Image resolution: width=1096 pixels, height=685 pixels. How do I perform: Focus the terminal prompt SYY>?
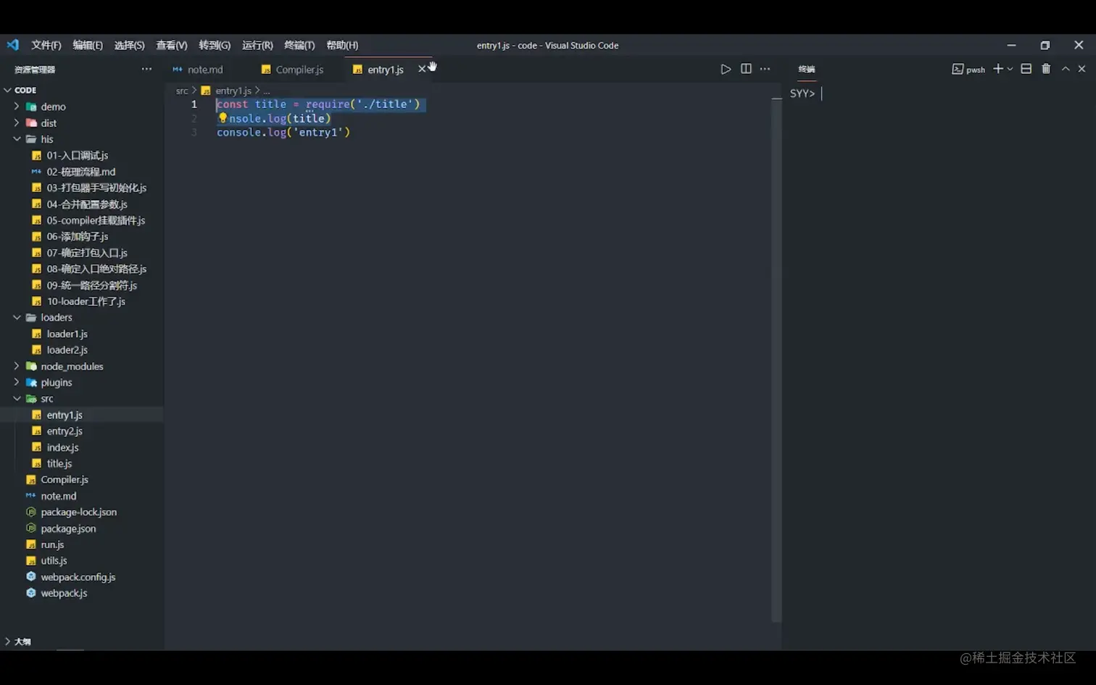[x=802, y=94]
